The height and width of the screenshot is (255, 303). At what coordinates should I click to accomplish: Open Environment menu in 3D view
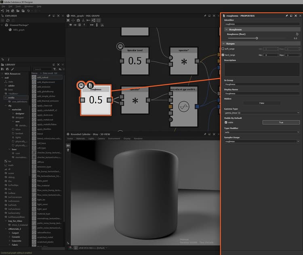tap(114, 139)
